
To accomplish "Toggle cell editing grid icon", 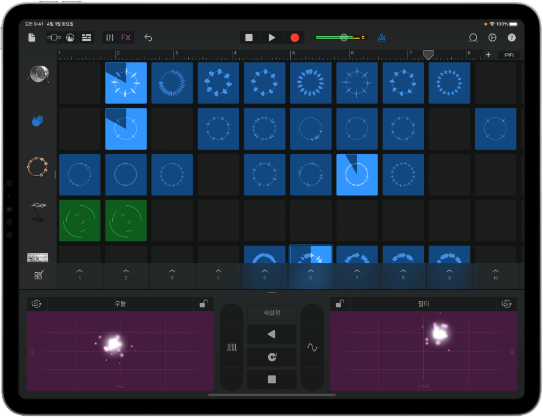I will click(x=39, y=275).
